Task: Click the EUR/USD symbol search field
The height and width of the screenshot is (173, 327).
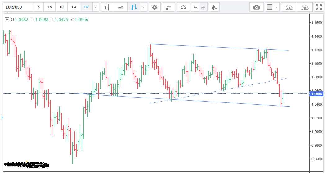Action: pyautogui.click(x=18, y=7)
